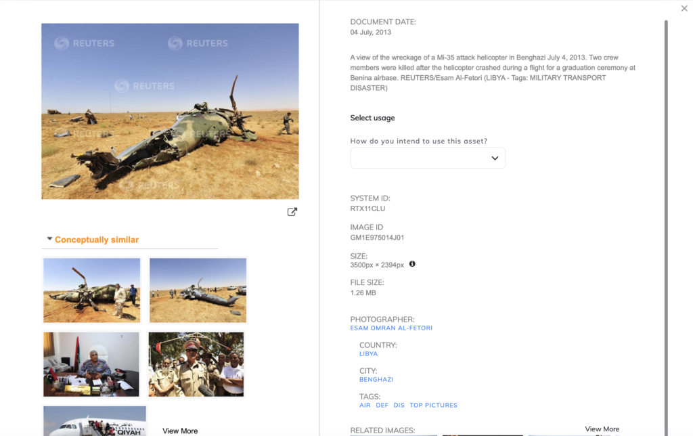The width and height of the screenshot is (693, 436).
Task: Open helicopter wreckage main preview image
Action: [x=170, y=111]
